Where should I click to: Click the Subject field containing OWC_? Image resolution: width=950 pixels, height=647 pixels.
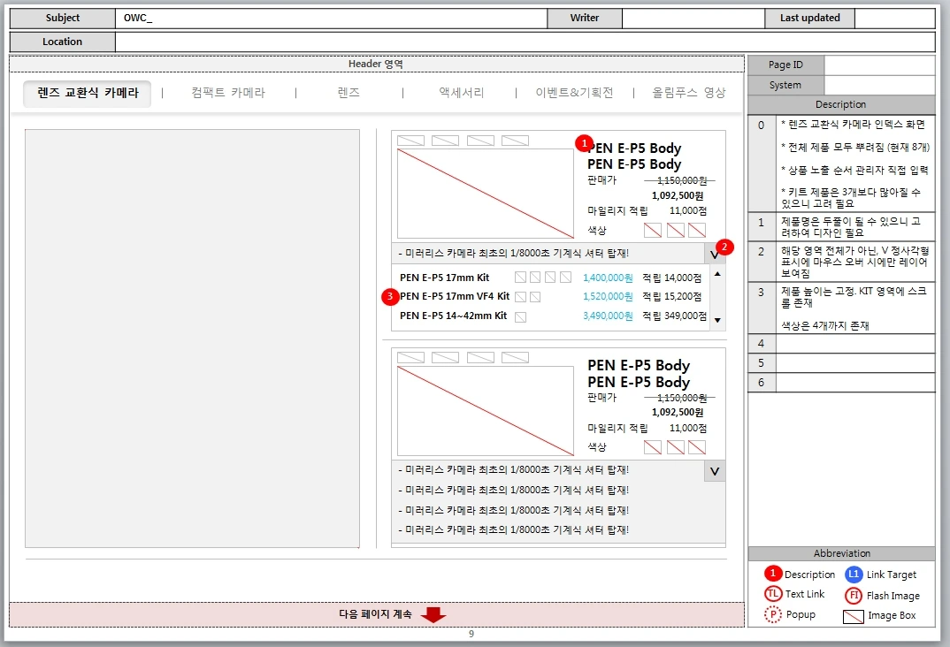coord(332,19)
